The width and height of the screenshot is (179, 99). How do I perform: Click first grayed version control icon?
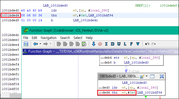(59, 44)
